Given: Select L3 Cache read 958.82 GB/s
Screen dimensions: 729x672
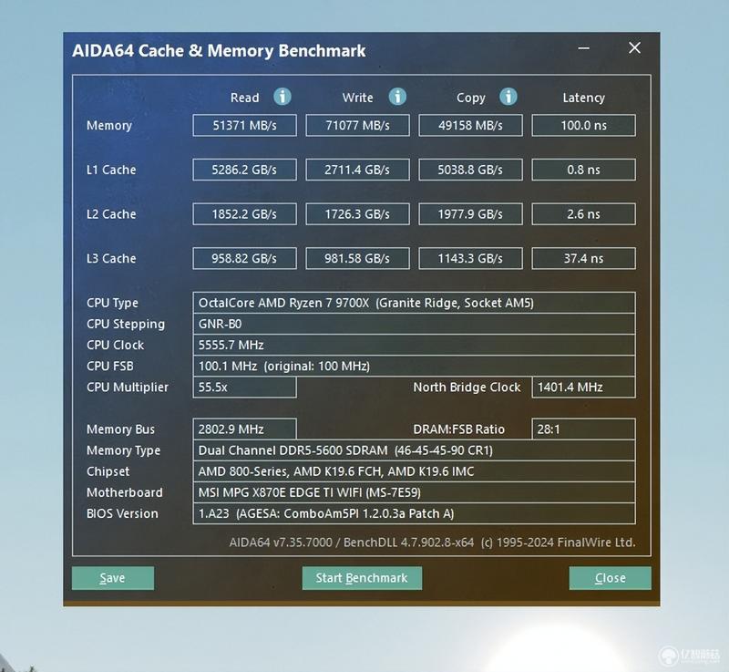Looking at the screenshot, I should tap(244, 259).
